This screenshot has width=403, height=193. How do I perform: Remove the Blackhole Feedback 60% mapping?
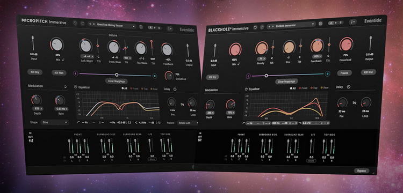[321, 56]
